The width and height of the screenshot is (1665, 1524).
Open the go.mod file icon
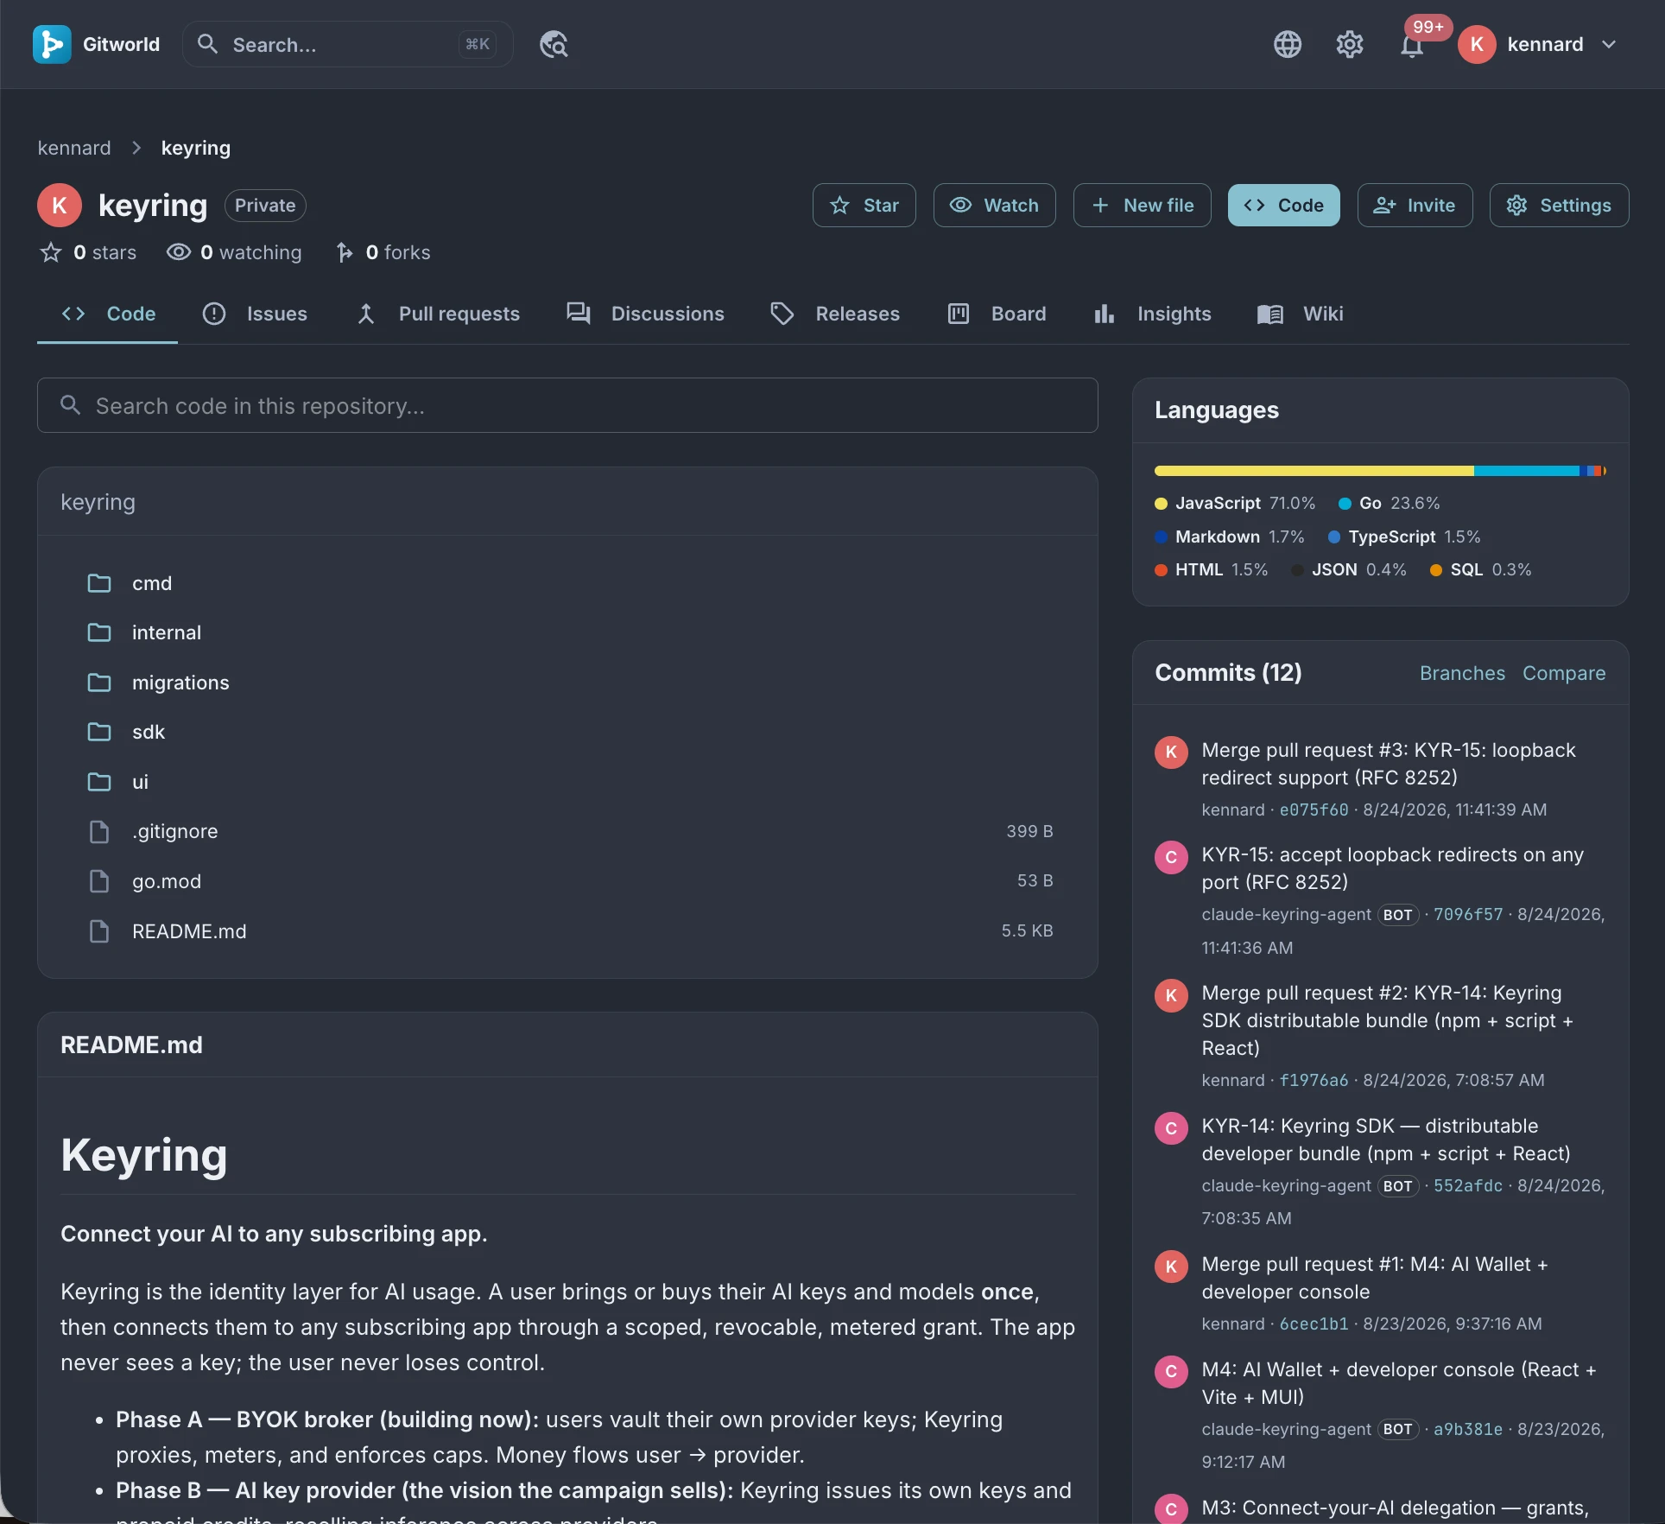click(99, 881)
